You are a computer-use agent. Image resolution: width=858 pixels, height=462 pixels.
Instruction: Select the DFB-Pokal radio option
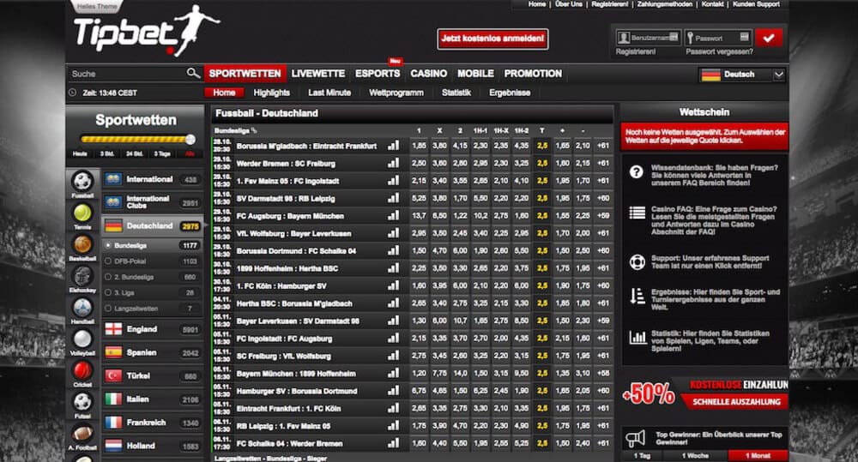(x=108, y=261)
